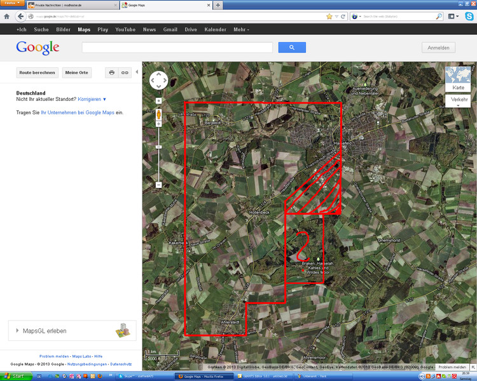Open the bookmarks menu button
477x381 pixels.
(453, 17)
